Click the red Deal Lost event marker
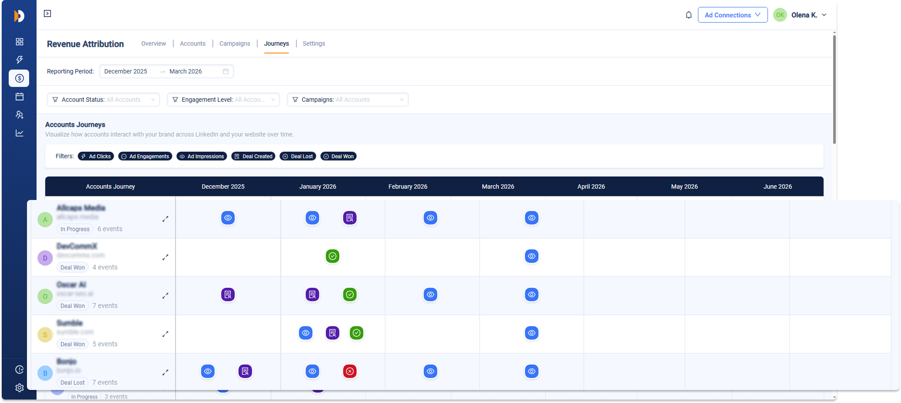 tap(350, 371)
